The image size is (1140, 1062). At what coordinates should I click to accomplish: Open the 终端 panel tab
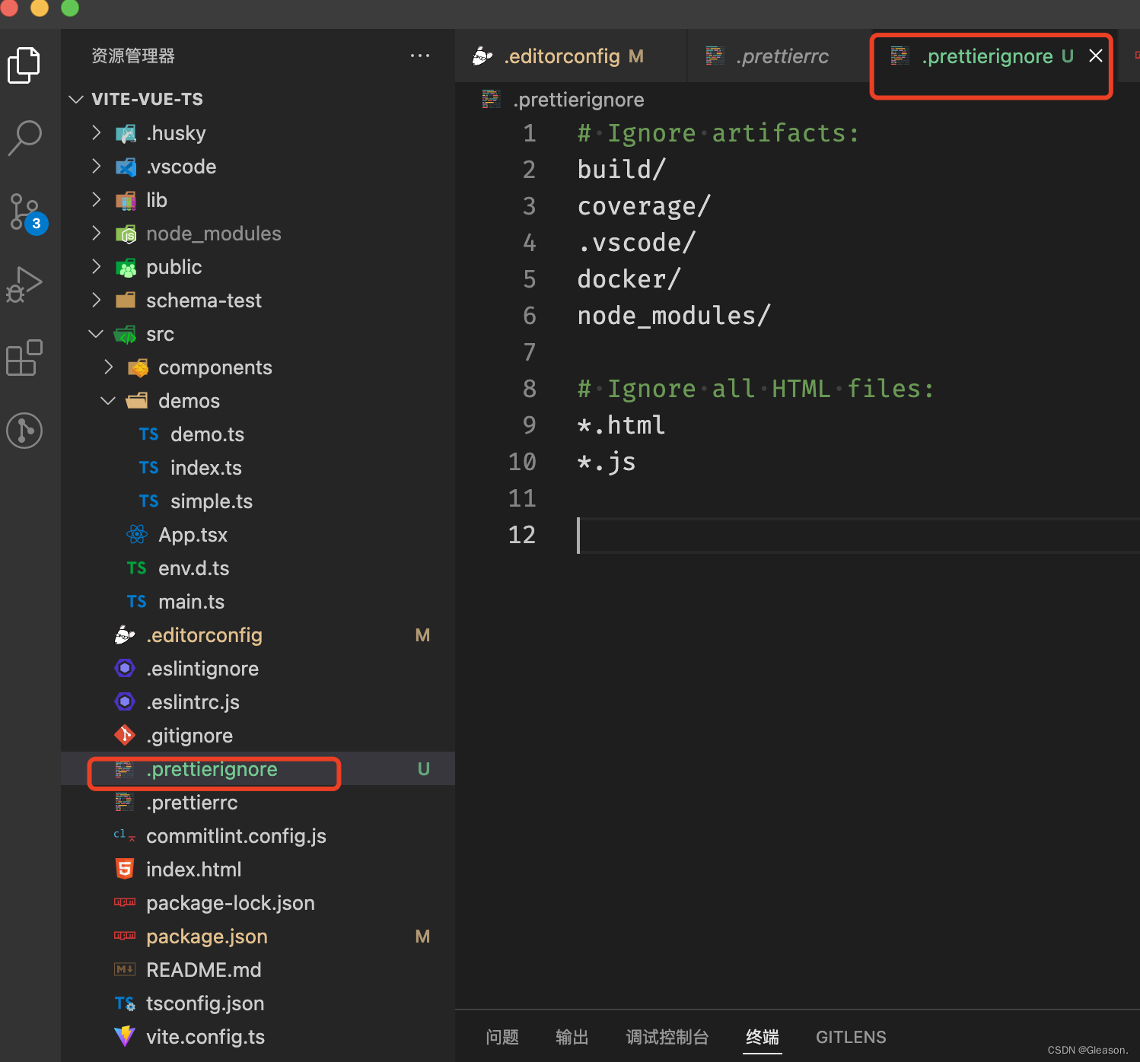[763, 1037]
